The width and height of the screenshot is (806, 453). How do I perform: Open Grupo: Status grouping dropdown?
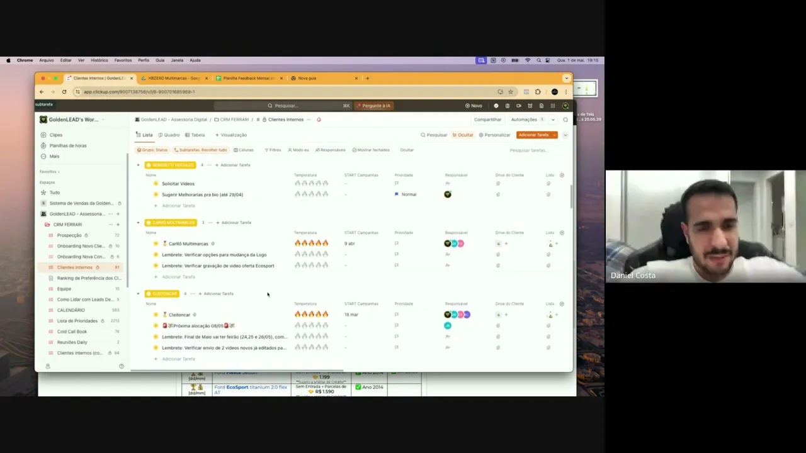coord(152,150)
